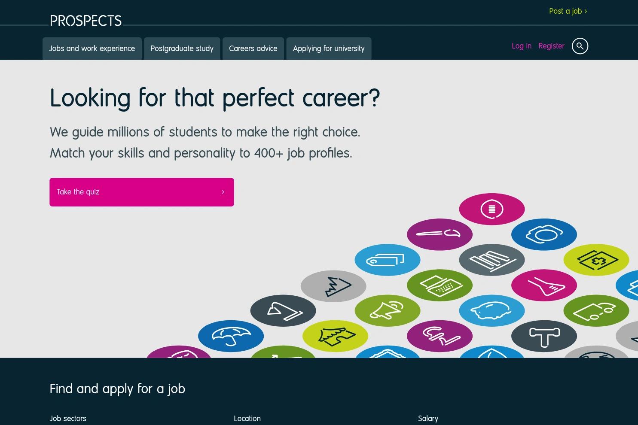The height and width of the screenshot is (425, 638).
Task: Click the dark grey pipe icon
Action: 544,336
